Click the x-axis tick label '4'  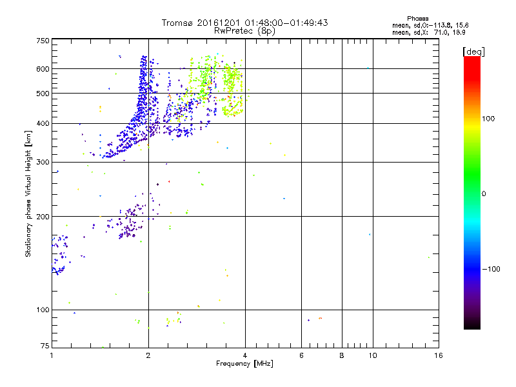(245, 355)
